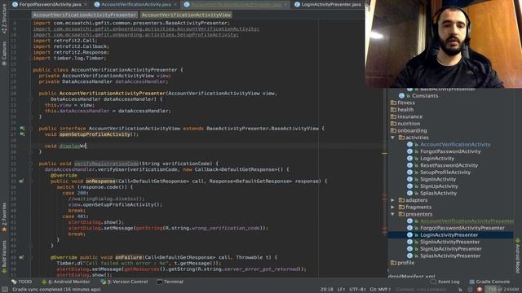522x293 pixels.
Task: Click the AccountVerificationActivityPresenter breadcrumb
Action: pyautogui.click(x=85, y=15)
